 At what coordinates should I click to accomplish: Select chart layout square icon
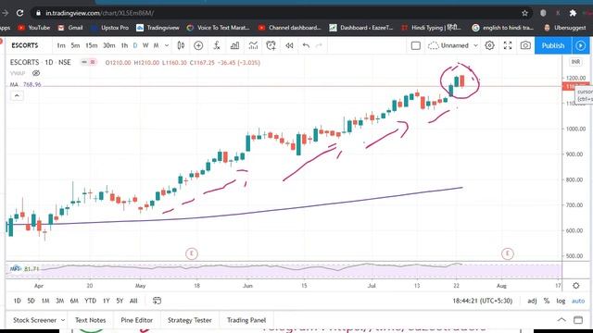(416, 45)
